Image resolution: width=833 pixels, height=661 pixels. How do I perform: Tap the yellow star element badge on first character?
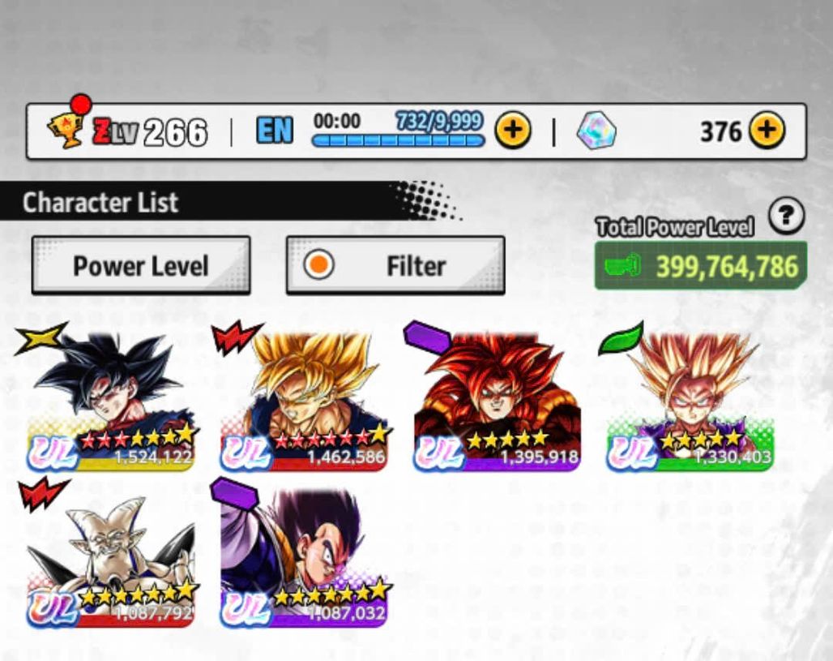pos(41,337)
